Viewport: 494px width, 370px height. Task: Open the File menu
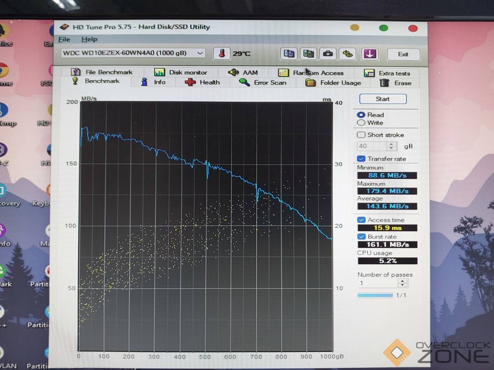click(64, 39)
